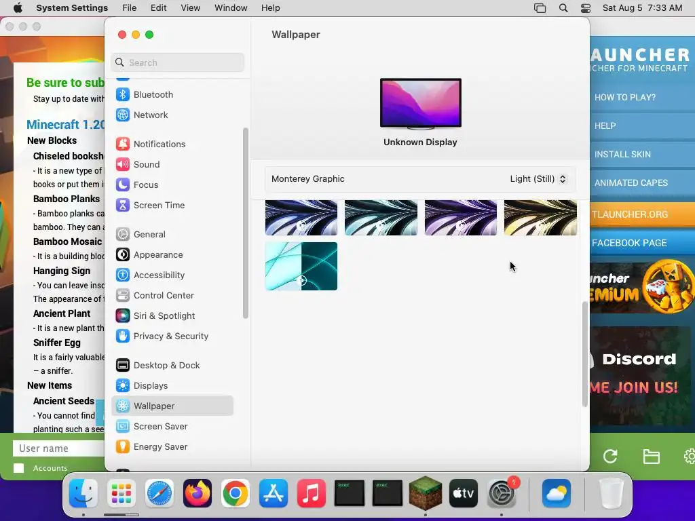
Task: Open the Window menu
Action: click(x=231, y=8)
